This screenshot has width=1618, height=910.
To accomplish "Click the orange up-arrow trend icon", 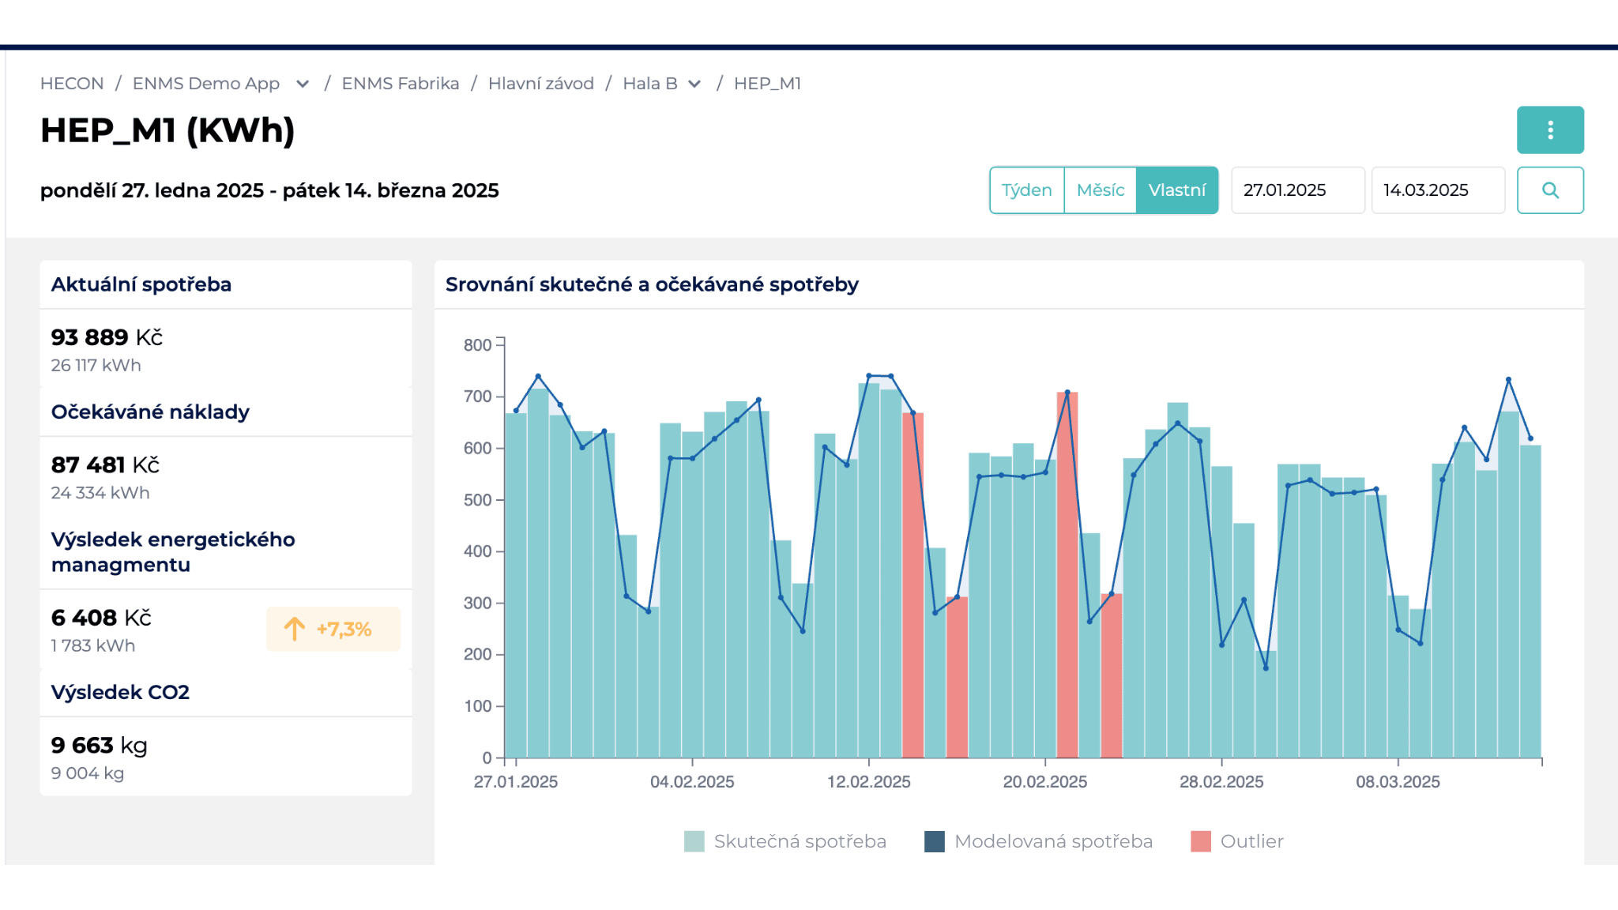I will click(294, 629).
